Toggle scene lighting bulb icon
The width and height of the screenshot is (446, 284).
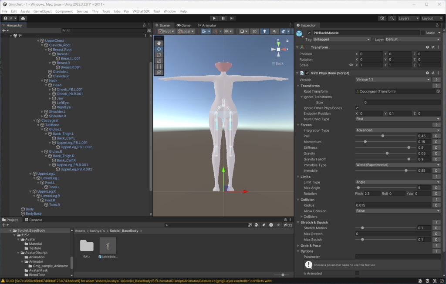[x=264, y=31]
